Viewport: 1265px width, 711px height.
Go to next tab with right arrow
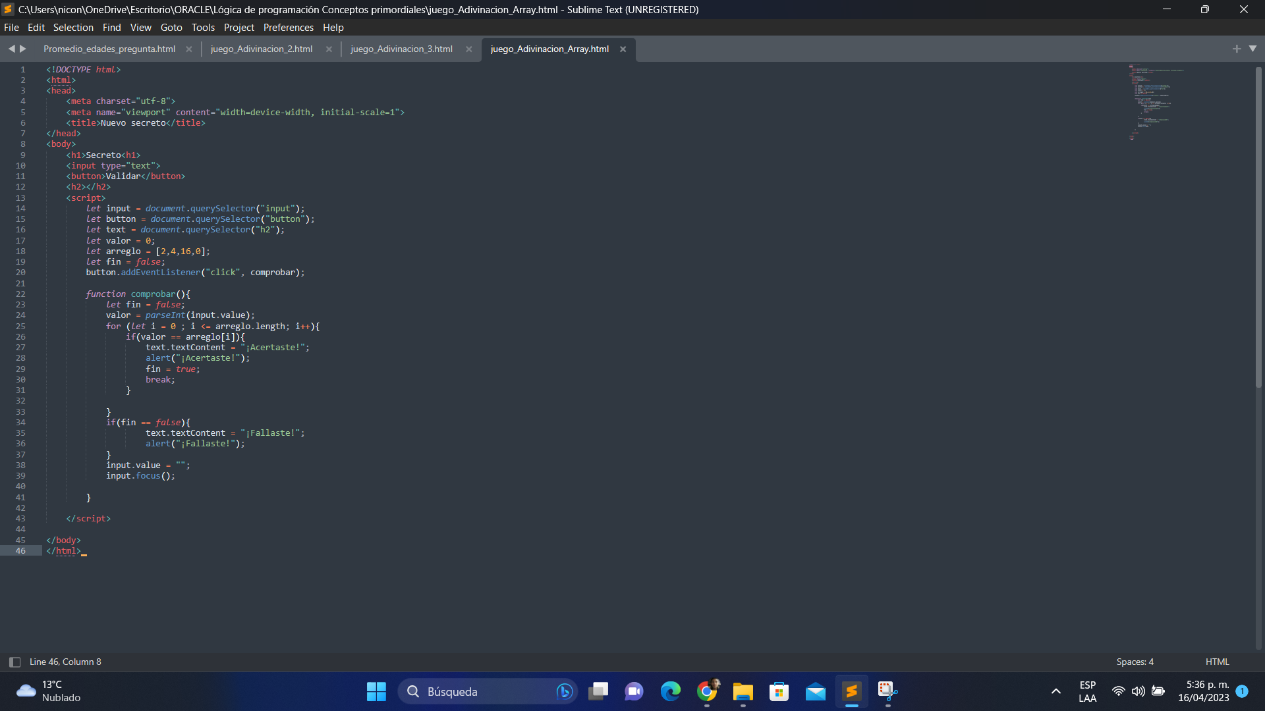(23, 49)
